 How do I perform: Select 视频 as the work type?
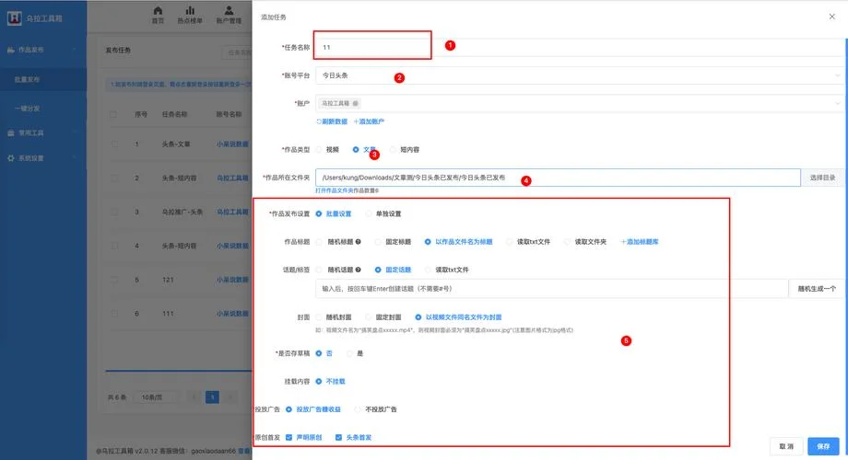(x=327, y=150)
